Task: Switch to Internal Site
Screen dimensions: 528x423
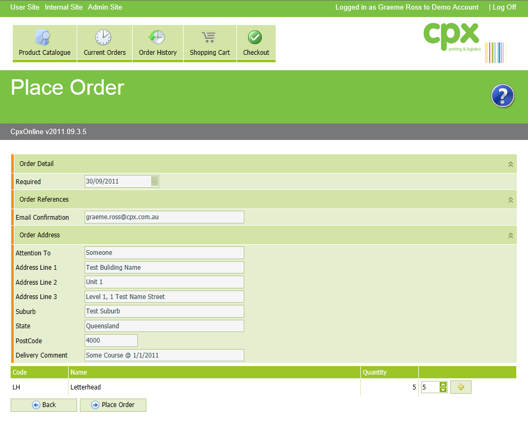Action: click(x=63, y=7)
